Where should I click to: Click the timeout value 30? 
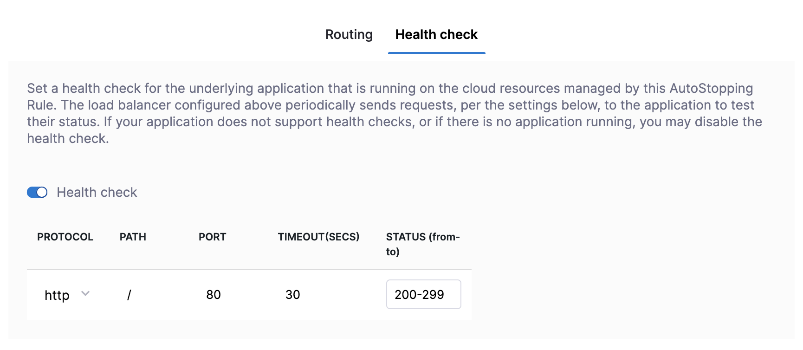(292, 295)
